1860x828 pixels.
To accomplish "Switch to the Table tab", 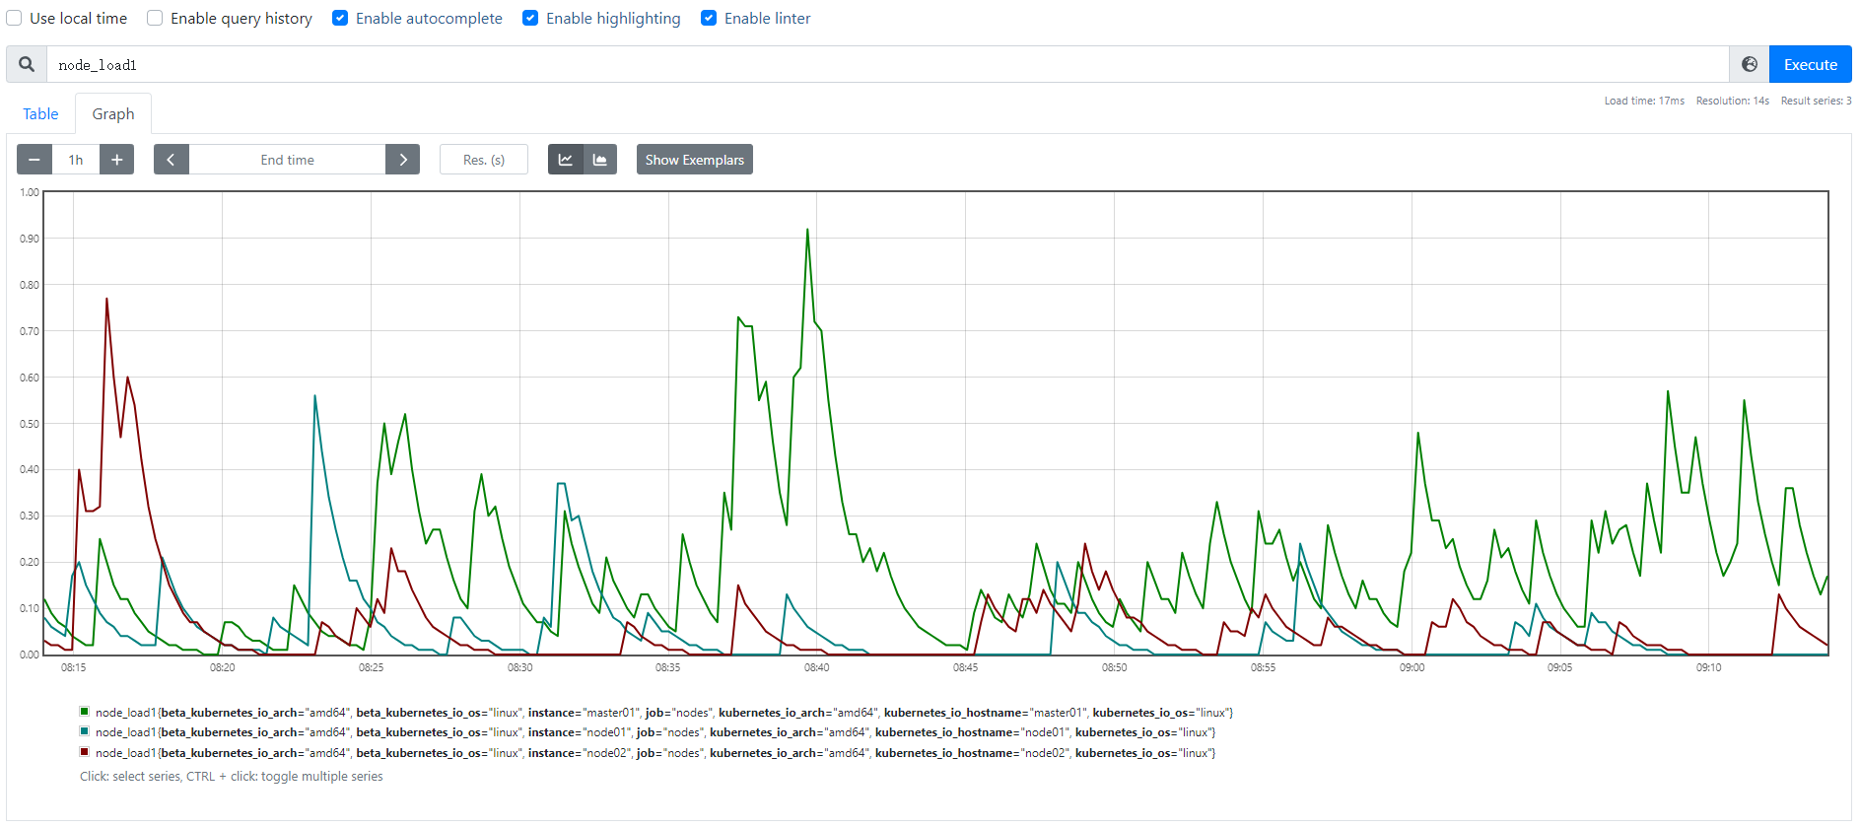I will click(40, 114).
